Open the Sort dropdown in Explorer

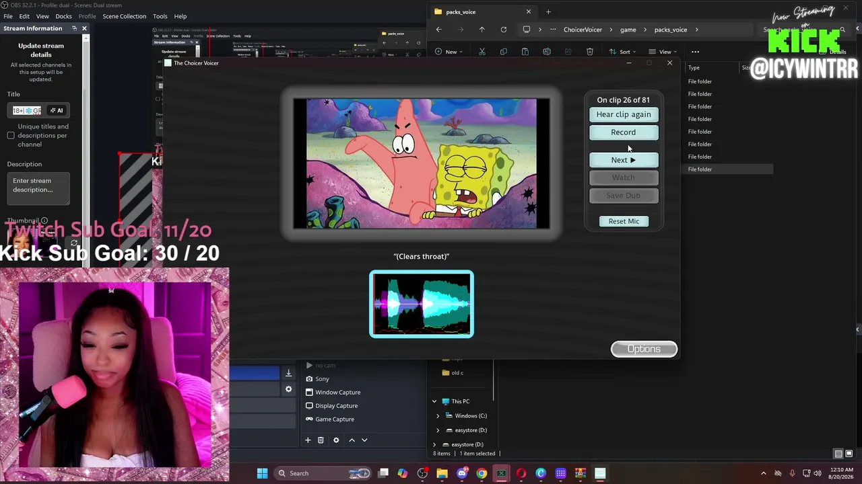(x=622, y=52)
